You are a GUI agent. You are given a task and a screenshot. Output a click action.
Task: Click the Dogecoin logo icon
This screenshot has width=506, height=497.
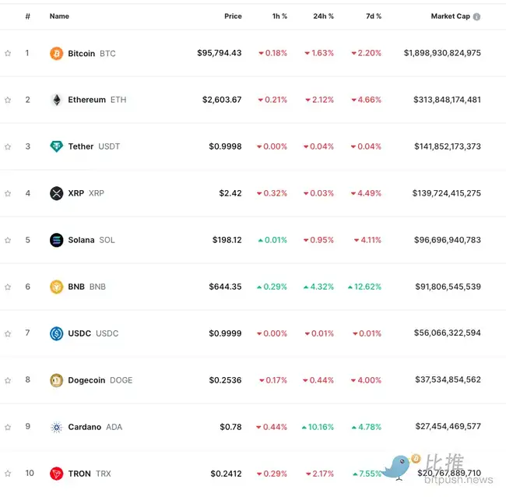(x=56, y=380)
